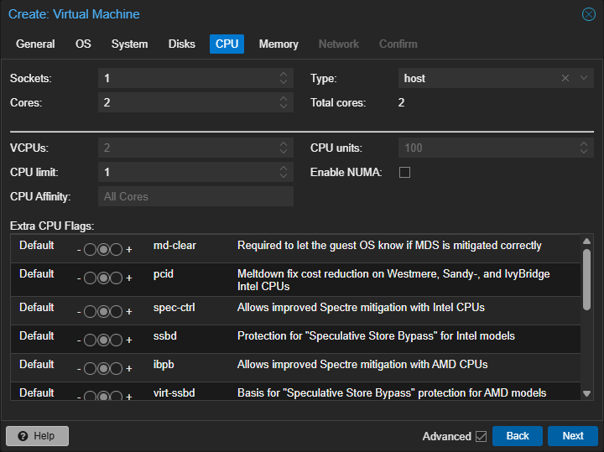
Task: Clear the CPU Type field with X icon
Action: 565,78
